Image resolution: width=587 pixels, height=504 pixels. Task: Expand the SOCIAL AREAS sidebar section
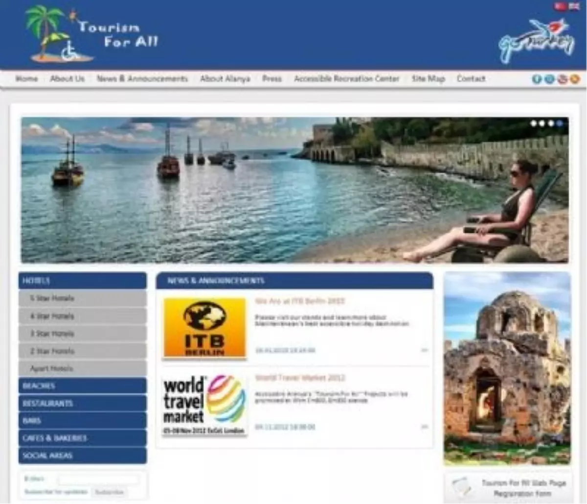(82, 455)
